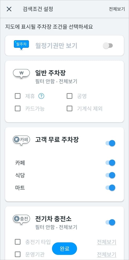The image size is (129, 260).
Task: Open 전체보기 link next to 충전기 타입
Action: coord(107,242)
